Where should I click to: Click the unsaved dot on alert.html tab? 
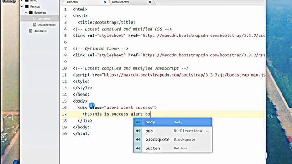pyautogui.click(x=105, y=2)
